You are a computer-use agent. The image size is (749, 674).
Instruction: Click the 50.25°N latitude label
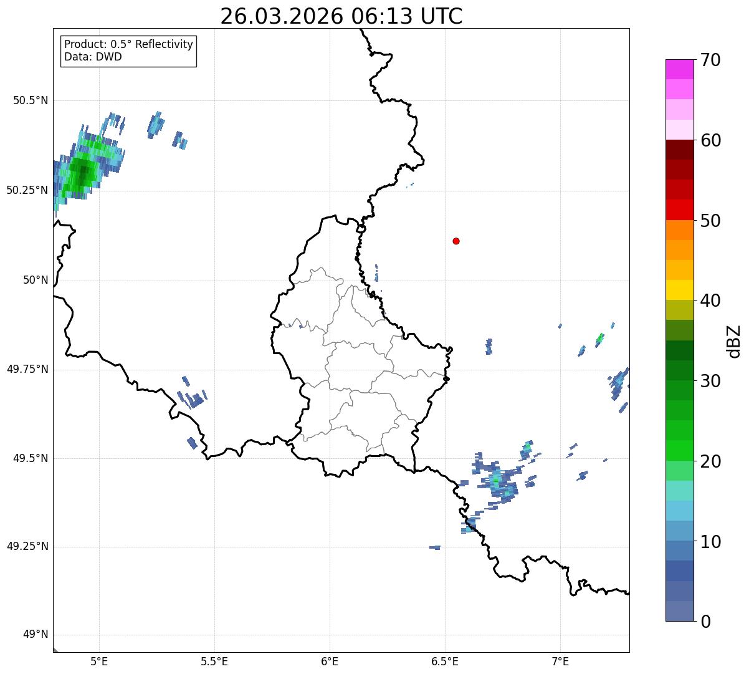coord(27,190)
